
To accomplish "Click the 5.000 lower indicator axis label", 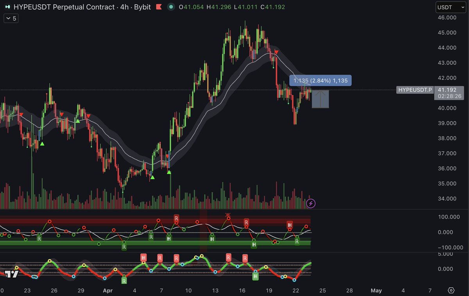I will [446, 254].
